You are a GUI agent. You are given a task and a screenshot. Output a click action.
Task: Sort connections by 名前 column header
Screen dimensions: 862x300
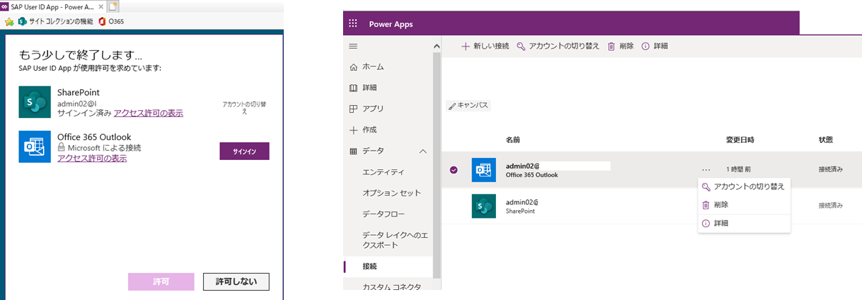click(x=512, y=139)
